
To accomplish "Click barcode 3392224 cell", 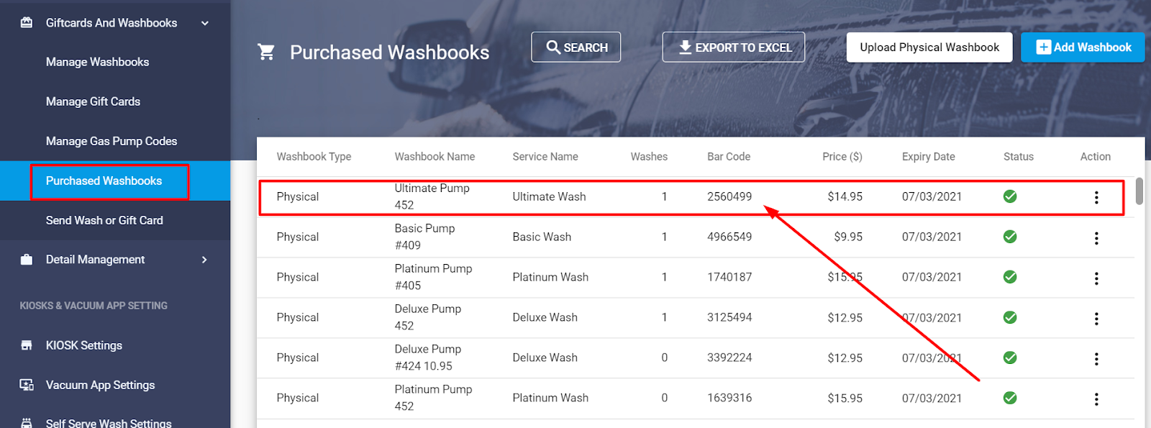I will [x=729, y=358].
